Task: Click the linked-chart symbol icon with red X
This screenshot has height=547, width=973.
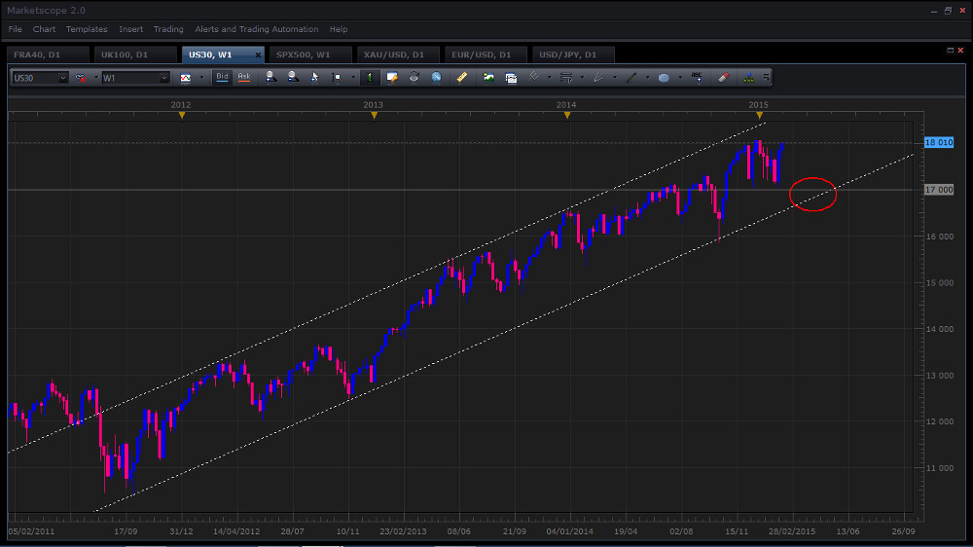Action: click(81, 78)
